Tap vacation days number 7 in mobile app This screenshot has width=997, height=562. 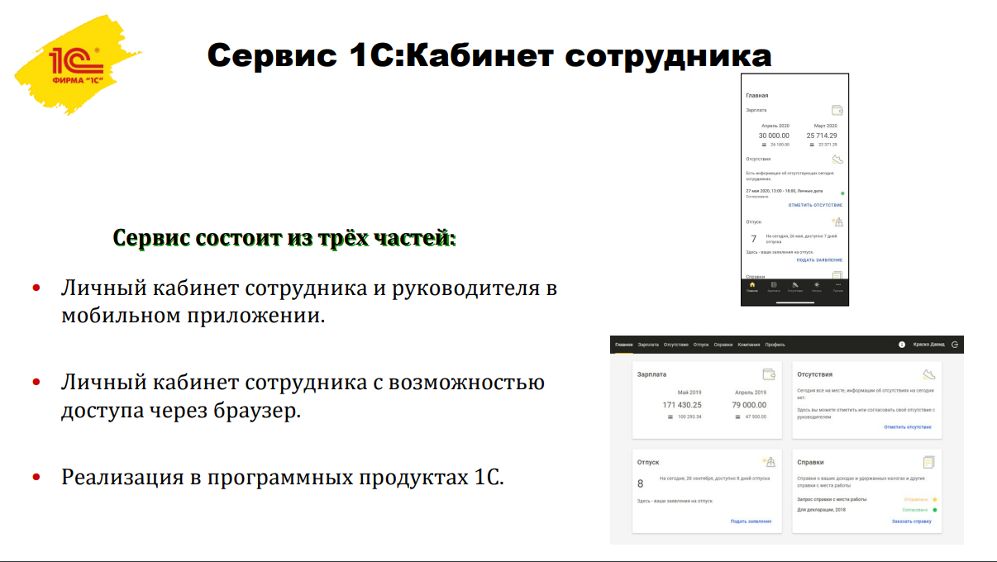coord(753,239)
